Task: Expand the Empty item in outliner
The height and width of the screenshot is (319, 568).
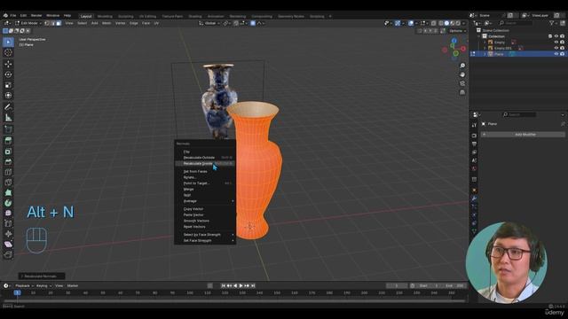Action: [x=485, y=43]
